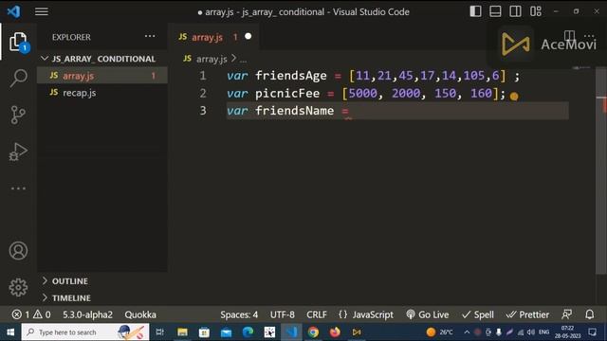Open the hamburger application menu
The height and width of the screenshot is (341, 607).
point(42,11)
